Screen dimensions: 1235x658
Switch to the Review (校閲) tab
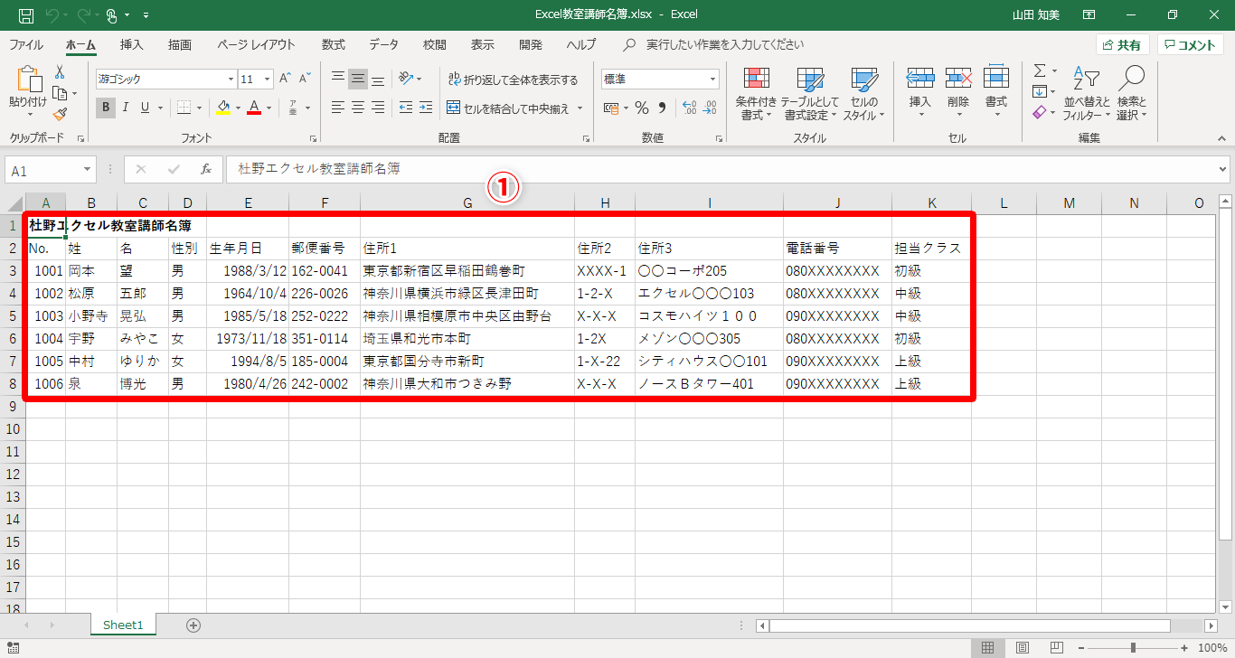tap(435, 44)
